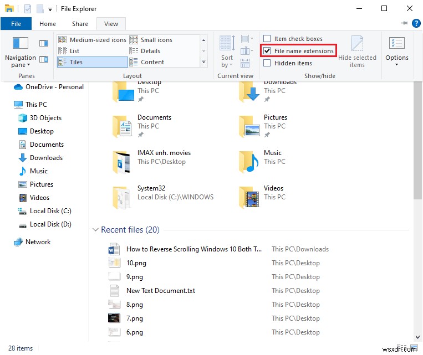Select recent file 9.png
The height and width of the screenshot is (355, 423).
click(134, 277)
